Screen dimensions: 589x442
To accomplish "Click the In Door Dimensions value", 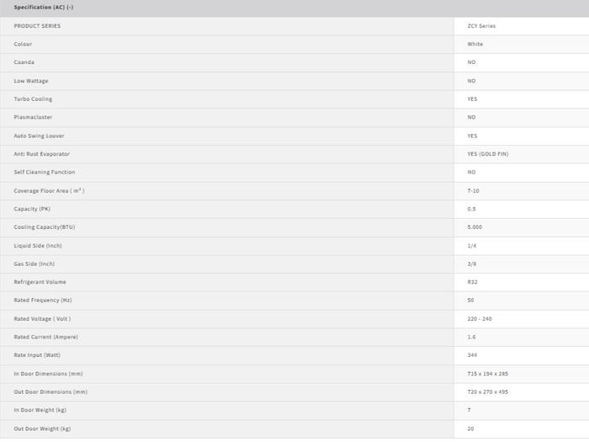I will [x=487, y=374].
